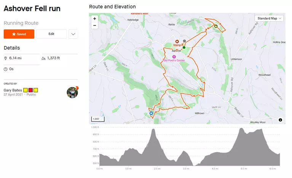Select the Old Poet's Corner pub marker
292x178 pixels.
coord(174,57)
